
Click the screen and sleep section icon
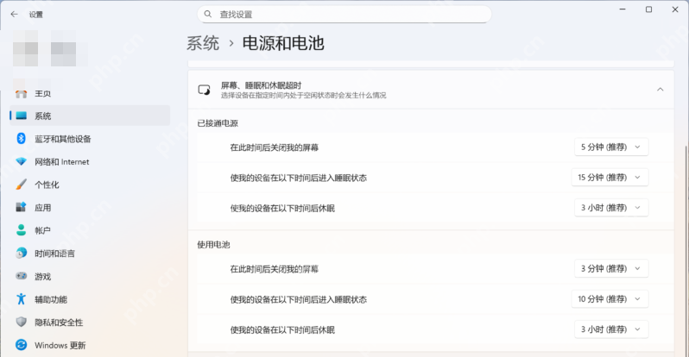pos(204,90)
